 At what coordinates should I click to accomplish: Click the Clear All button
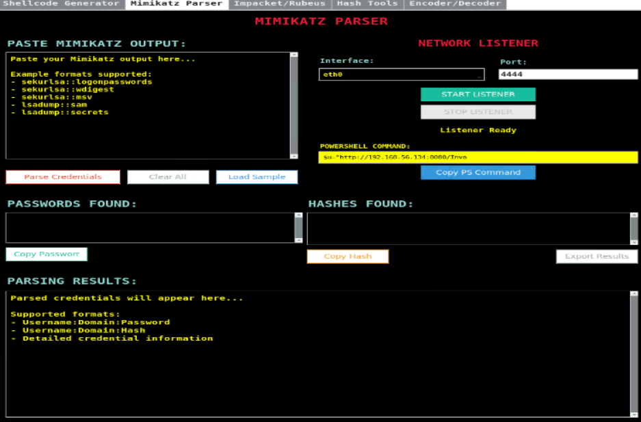pos(168,177)
